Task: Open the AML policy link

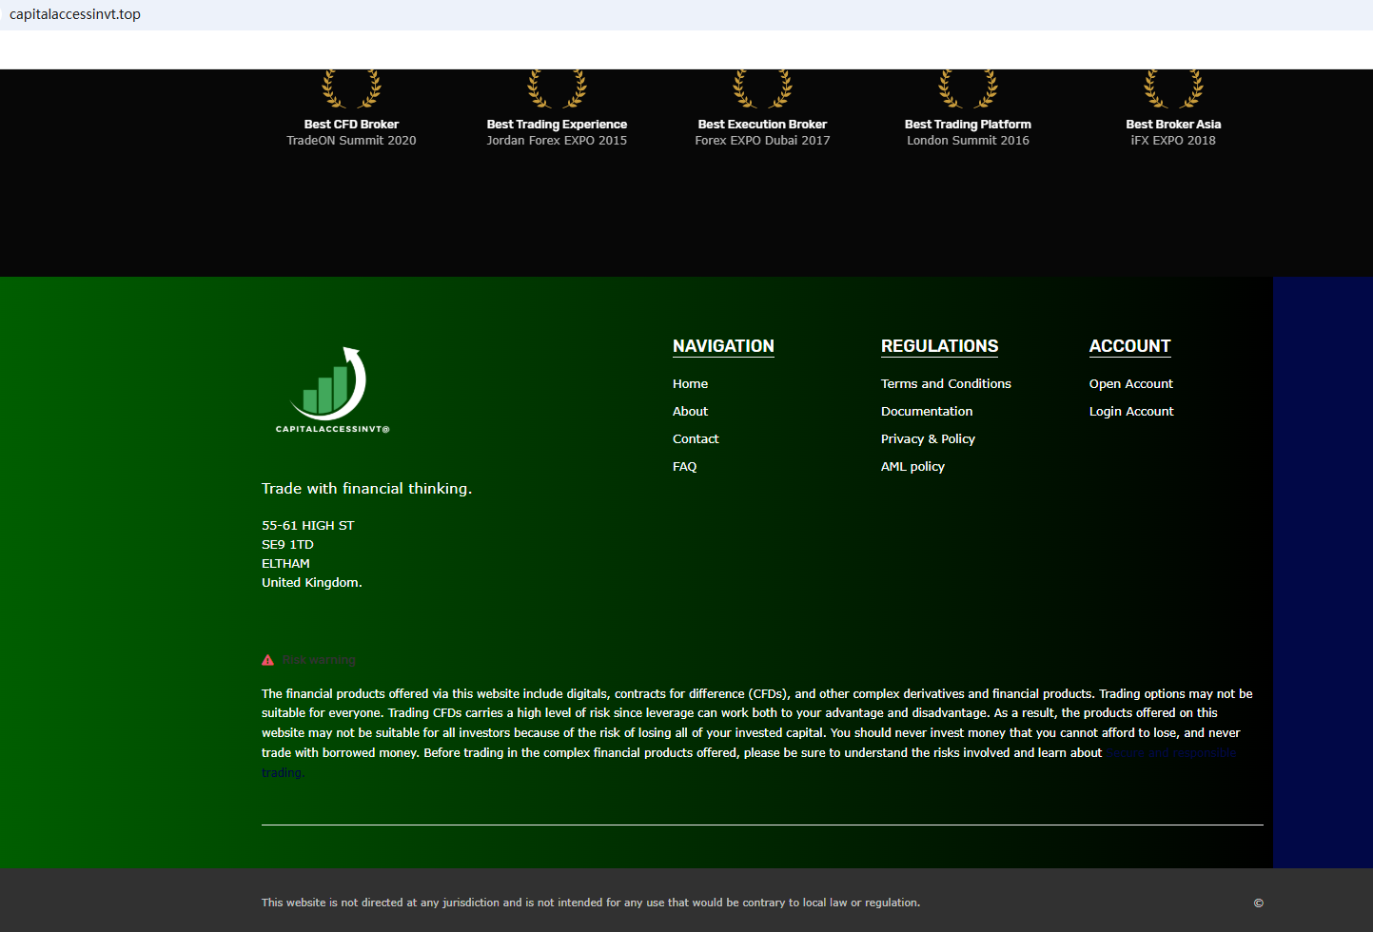Action: click(x=912, y=467)
